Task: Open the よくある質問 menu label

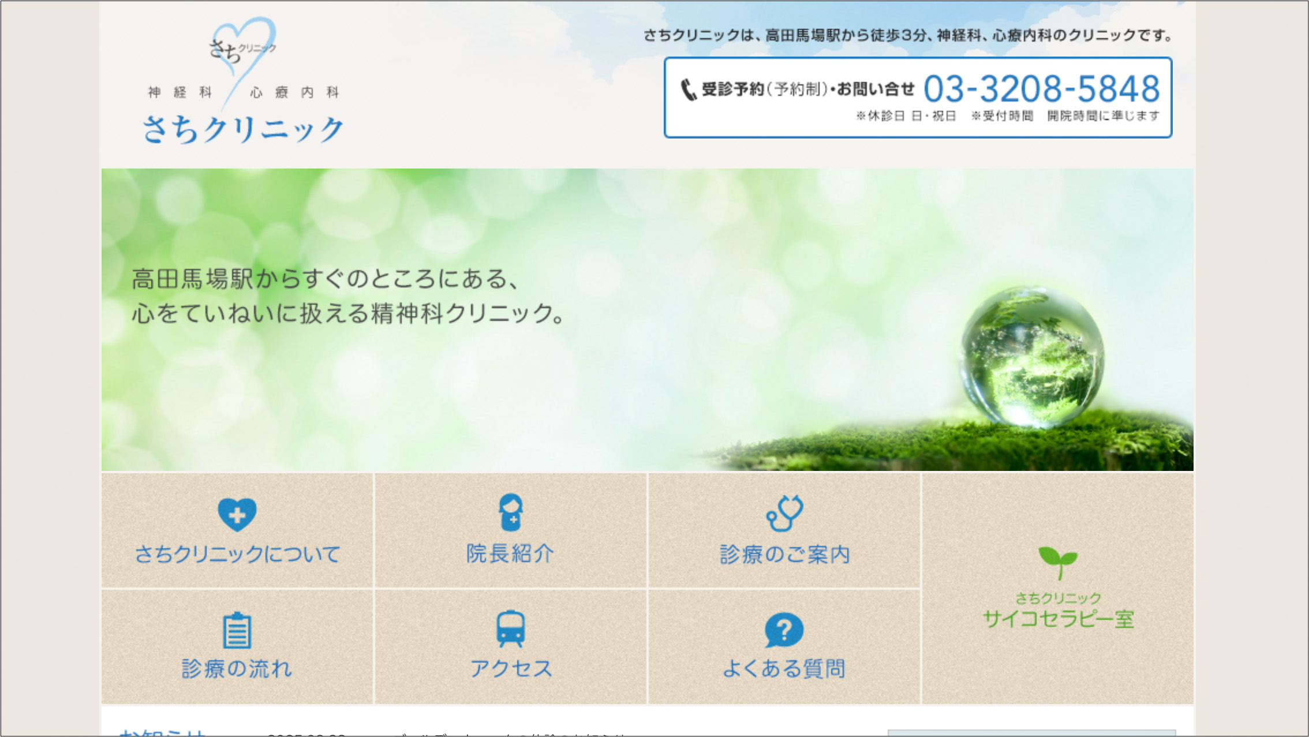Action: point(784,668)
